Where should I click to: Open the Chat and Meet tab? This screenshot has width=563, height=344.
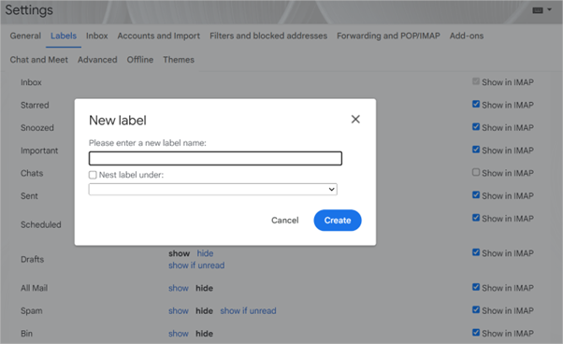[38, 60]
